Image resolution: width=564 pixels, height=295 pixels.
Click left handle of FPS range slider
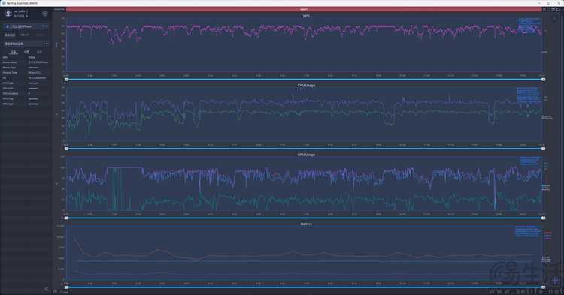click(66, 80)
